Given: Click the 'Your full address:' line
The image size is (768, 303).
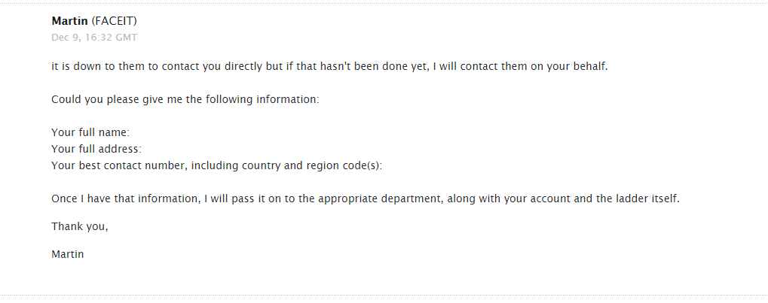Looking at the screenshot, I should [96, 149].
